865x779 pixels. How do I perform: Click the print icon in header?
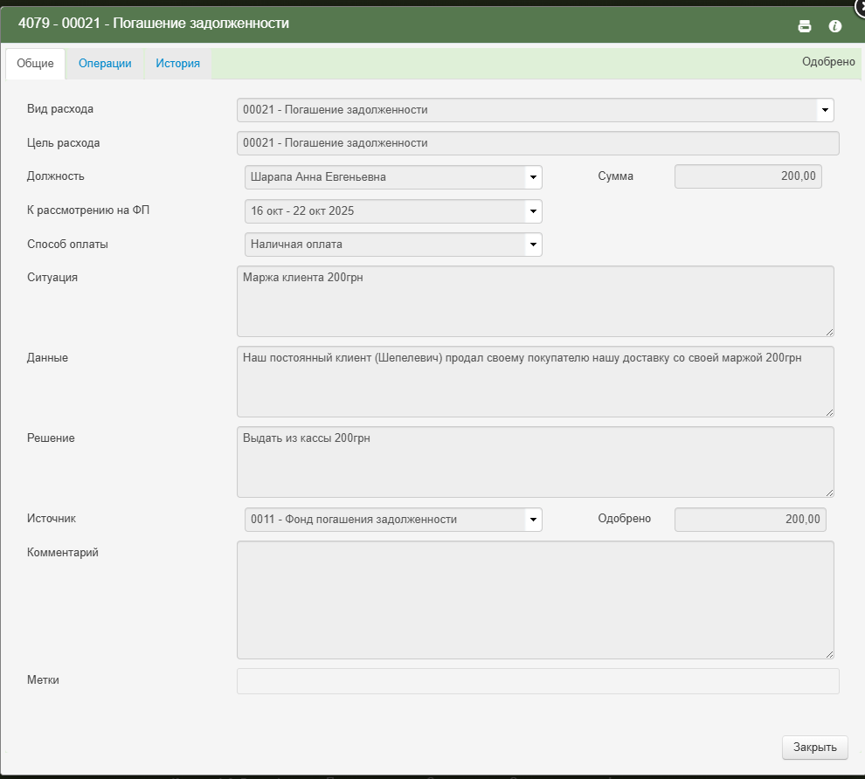805,26
